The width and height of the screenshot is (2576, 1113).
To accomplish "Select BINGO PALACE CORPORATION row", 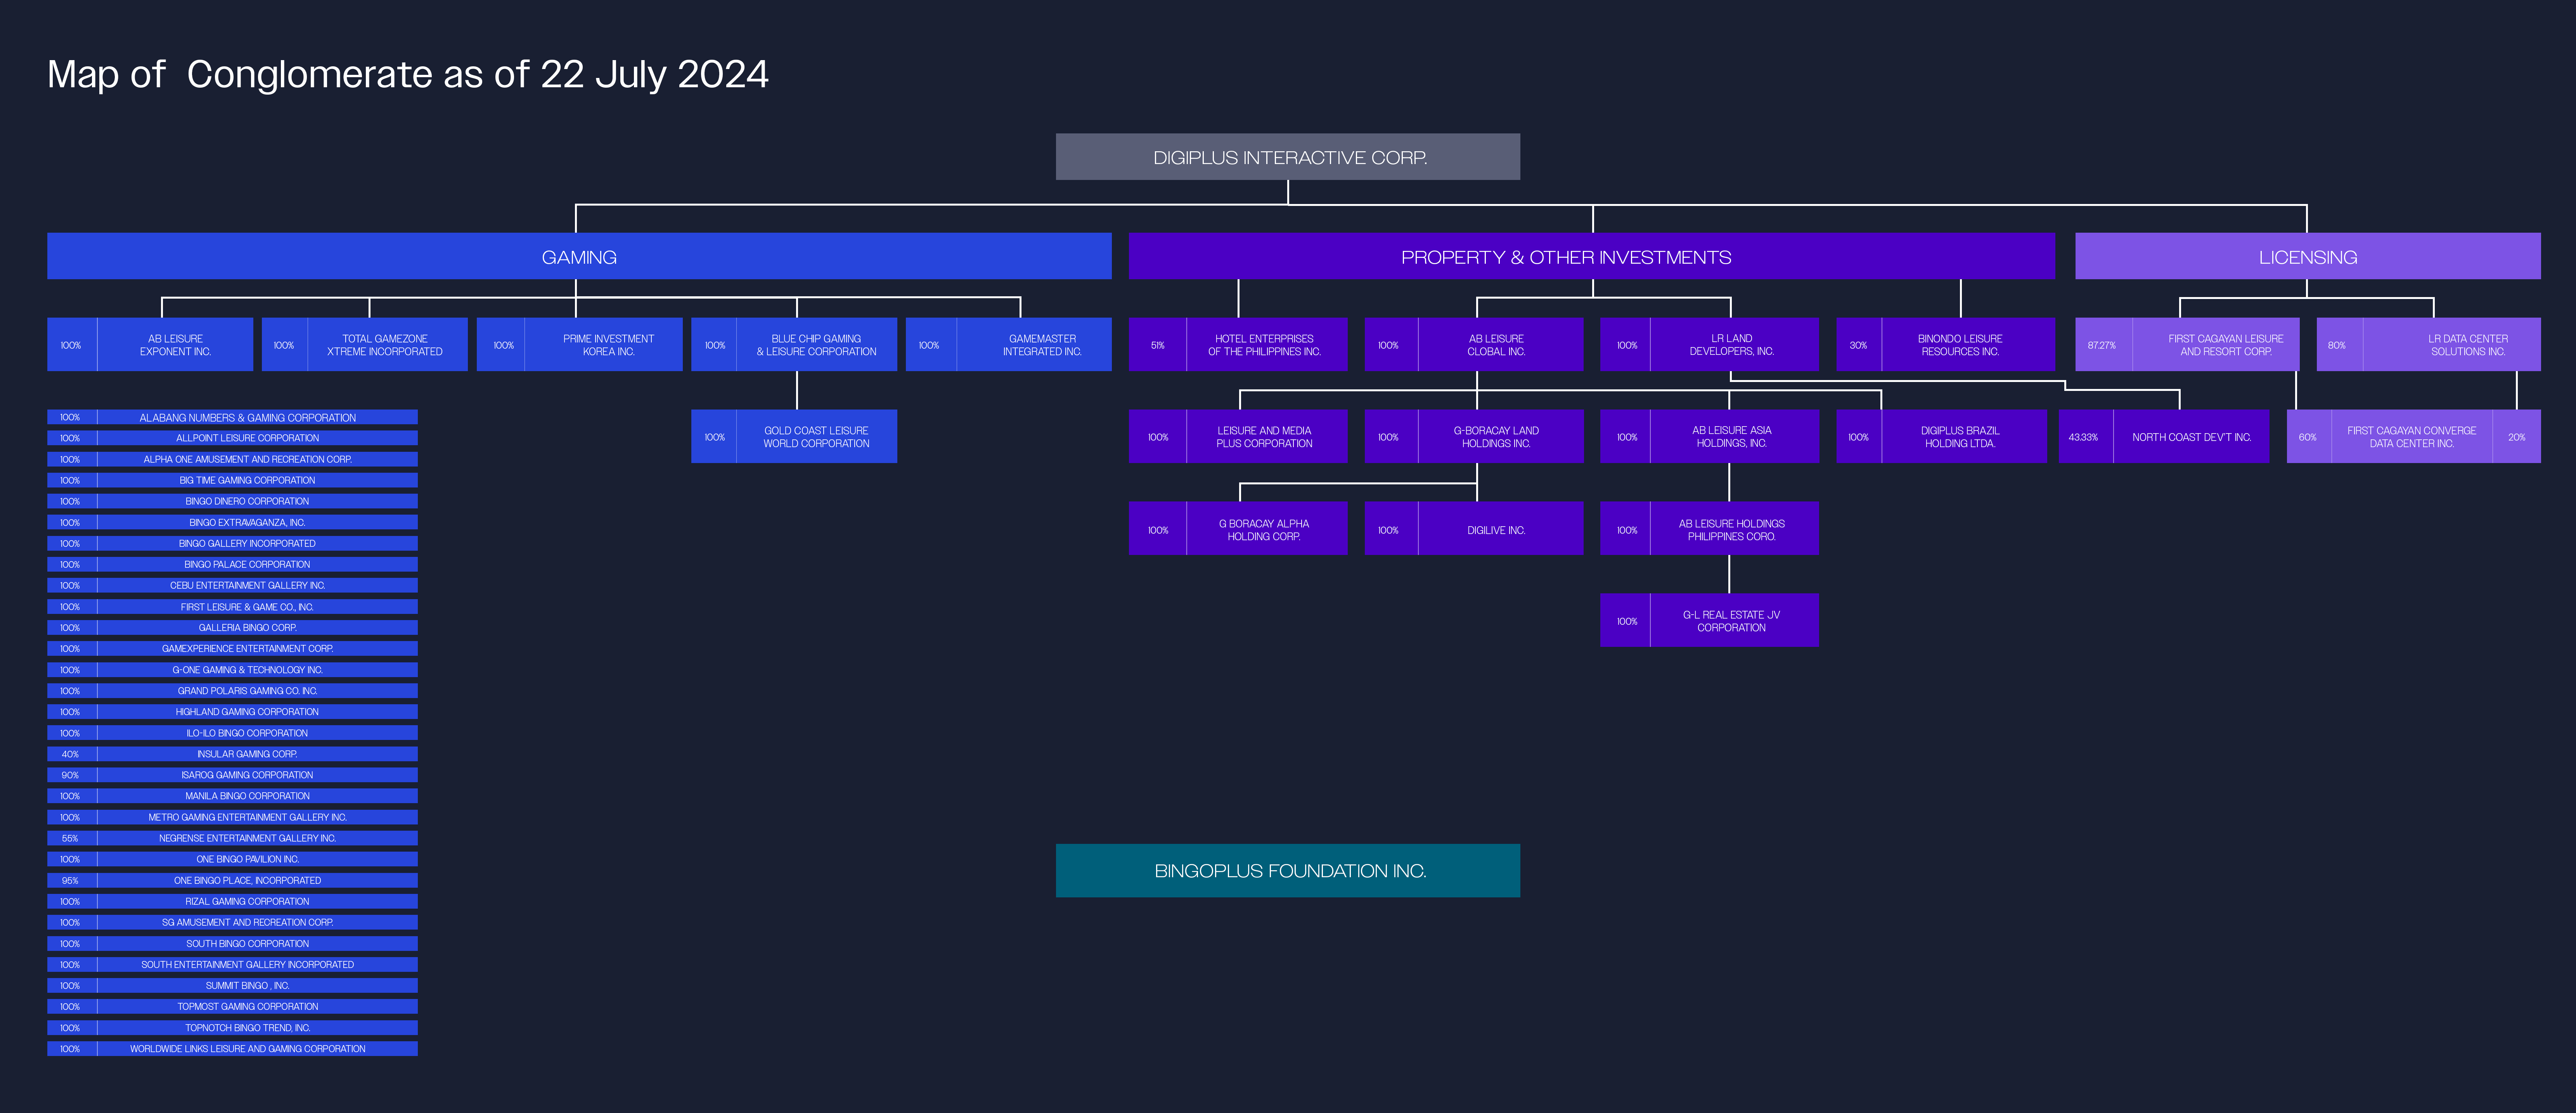I will point(232,564).
